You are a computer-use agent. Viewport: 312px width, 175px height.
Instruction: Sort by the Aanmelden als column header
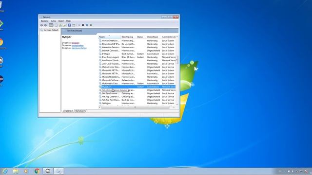169,37
